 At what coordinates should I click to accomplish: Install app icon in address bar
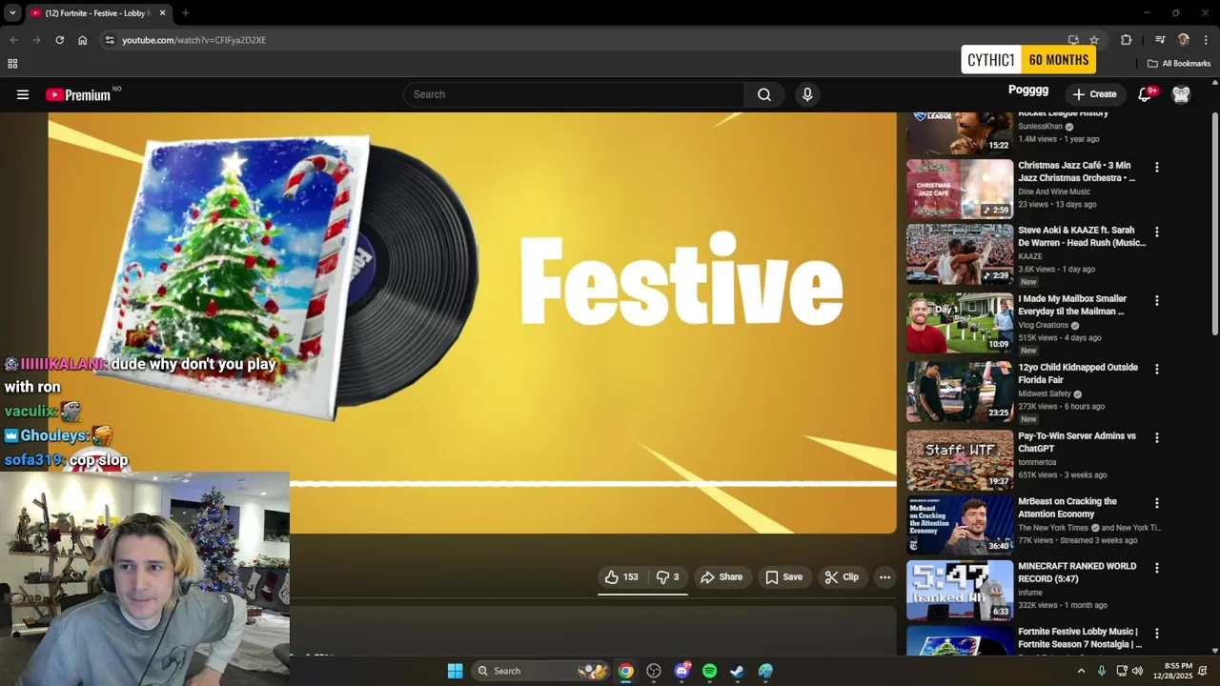(1073, 40)
